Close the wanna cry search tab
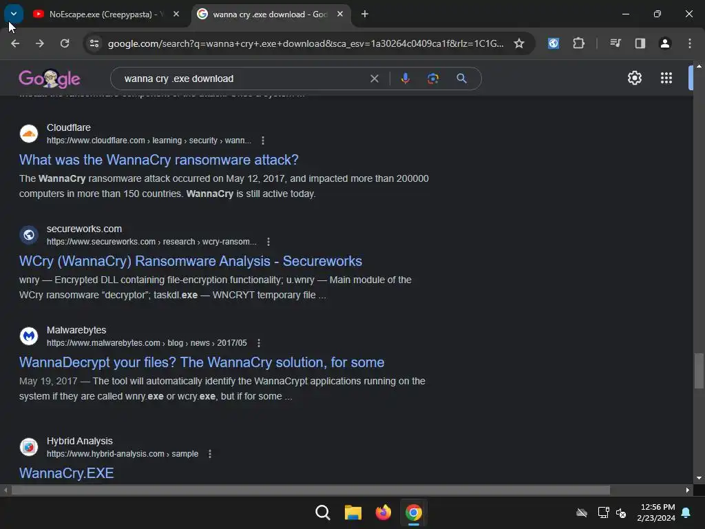 pyautogui.click(x=340, y=14)
